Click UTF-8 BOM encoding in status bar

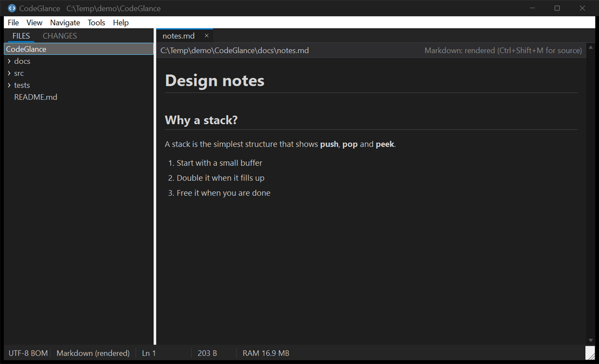click(x=28, y=353)
